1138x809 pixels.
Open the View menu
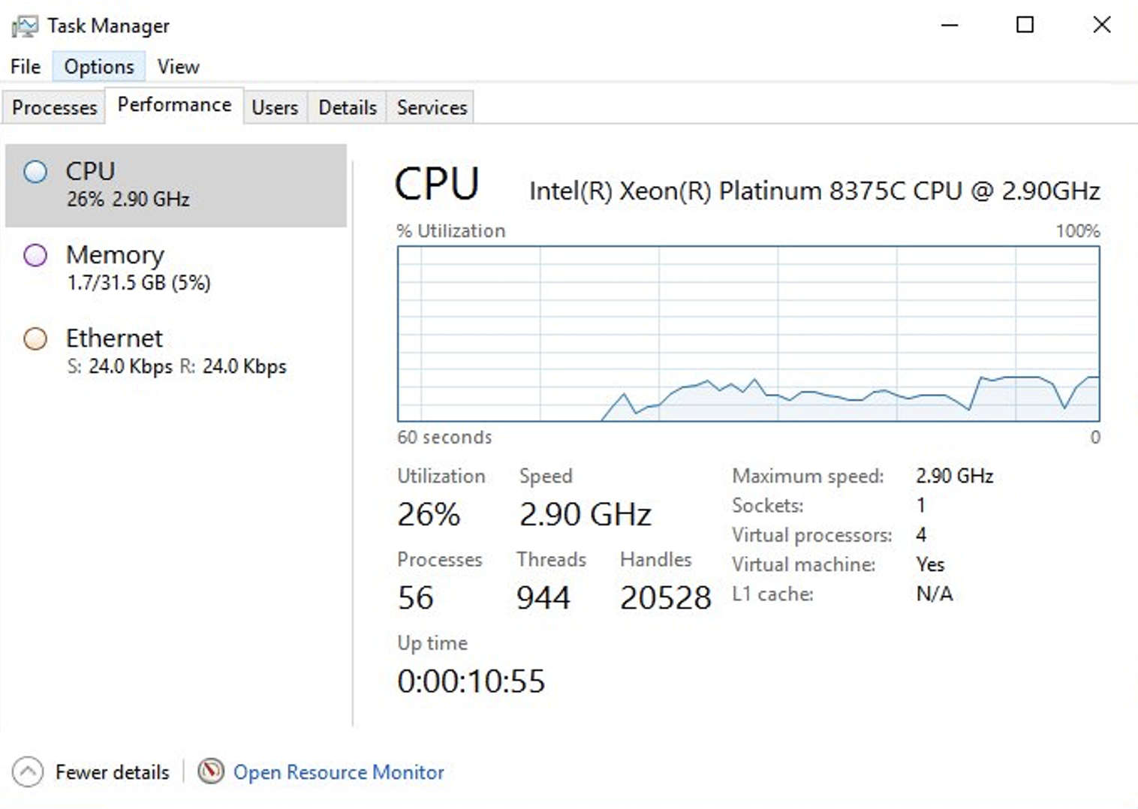pyautogui.click(x=178, y=67)
